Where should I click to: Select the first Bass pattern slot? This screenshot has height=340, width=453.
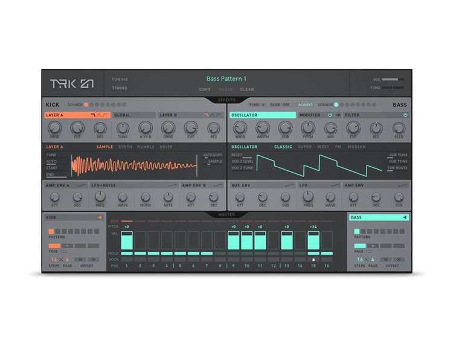(x=357, y=231)
